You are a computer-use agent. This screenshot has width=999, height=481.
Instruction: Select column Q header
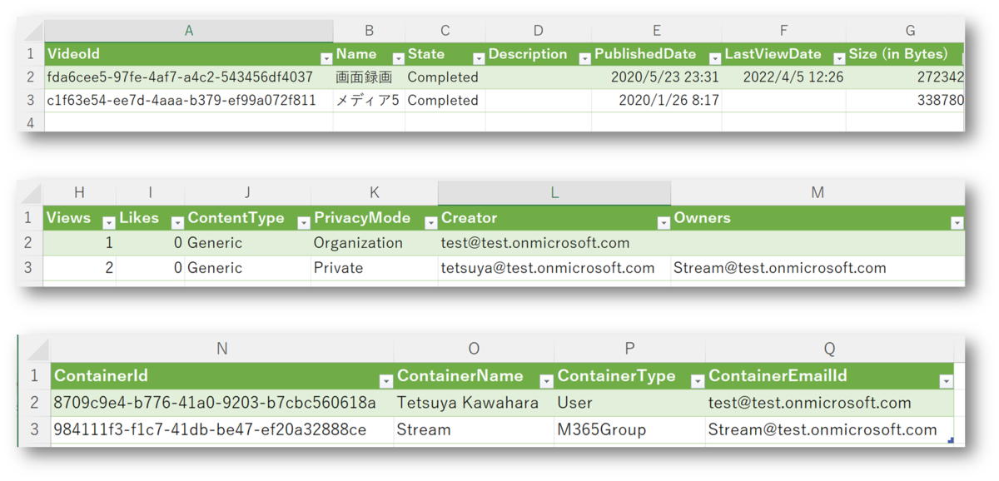click(829, 350)
